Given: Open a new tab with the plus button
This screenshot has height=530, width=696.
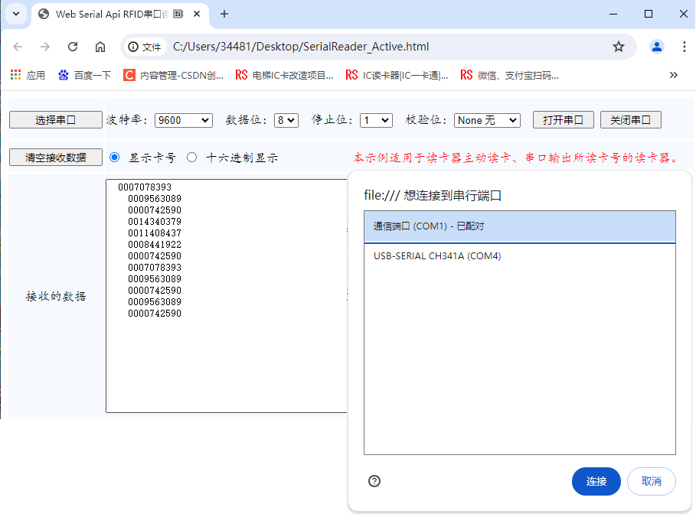Looking at the screenshot, I should [x=224, y=14].
